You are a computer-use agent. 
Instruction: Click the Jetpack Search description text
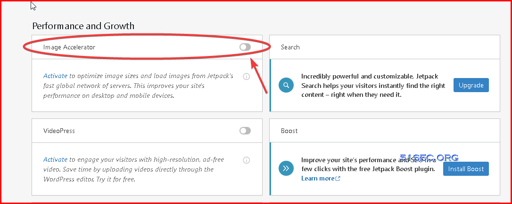tap(373, 86)
